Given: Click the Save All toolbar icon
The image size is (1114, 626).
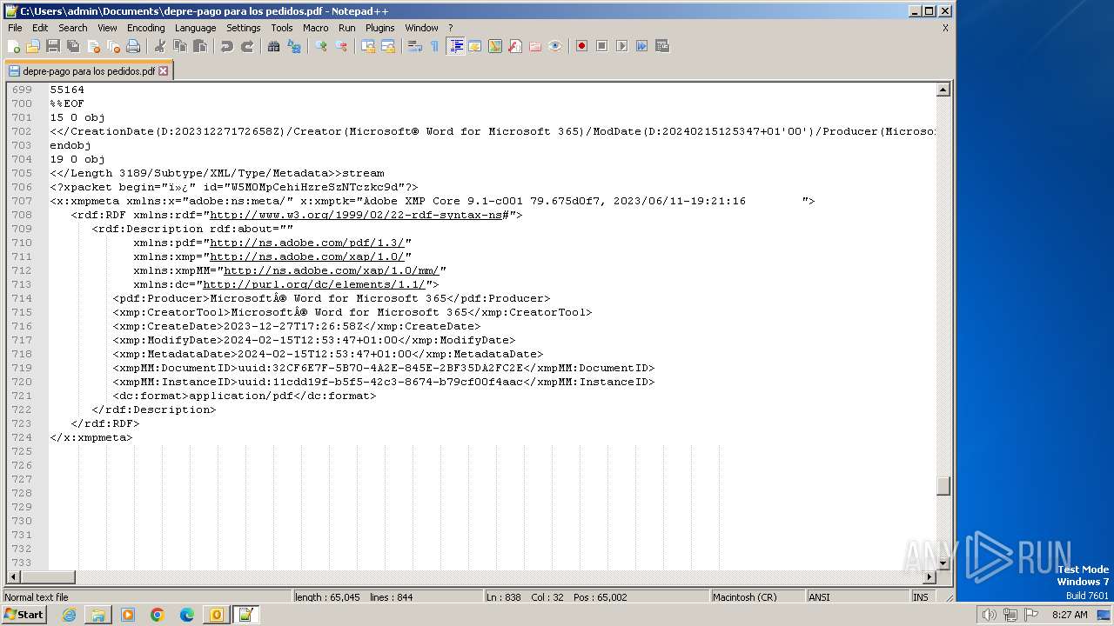Looking at the screenshot, I should point(73,46).
